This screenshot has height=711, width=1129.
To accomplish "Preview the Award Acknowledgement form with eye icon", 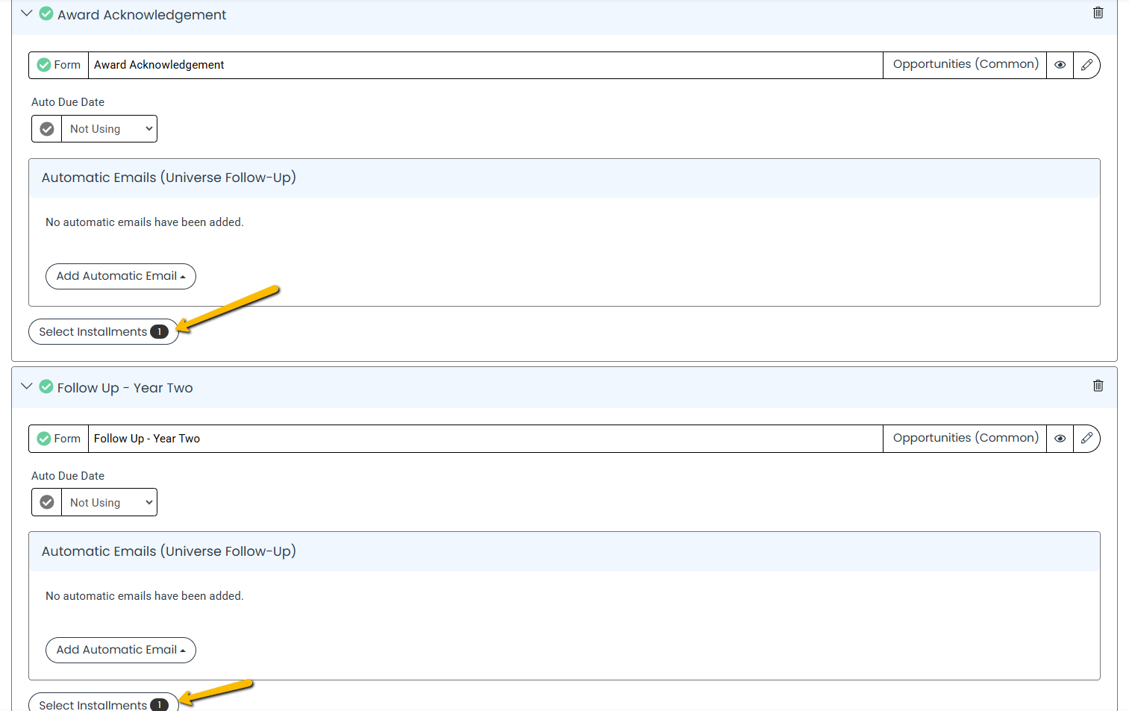I will (1060, 65).
